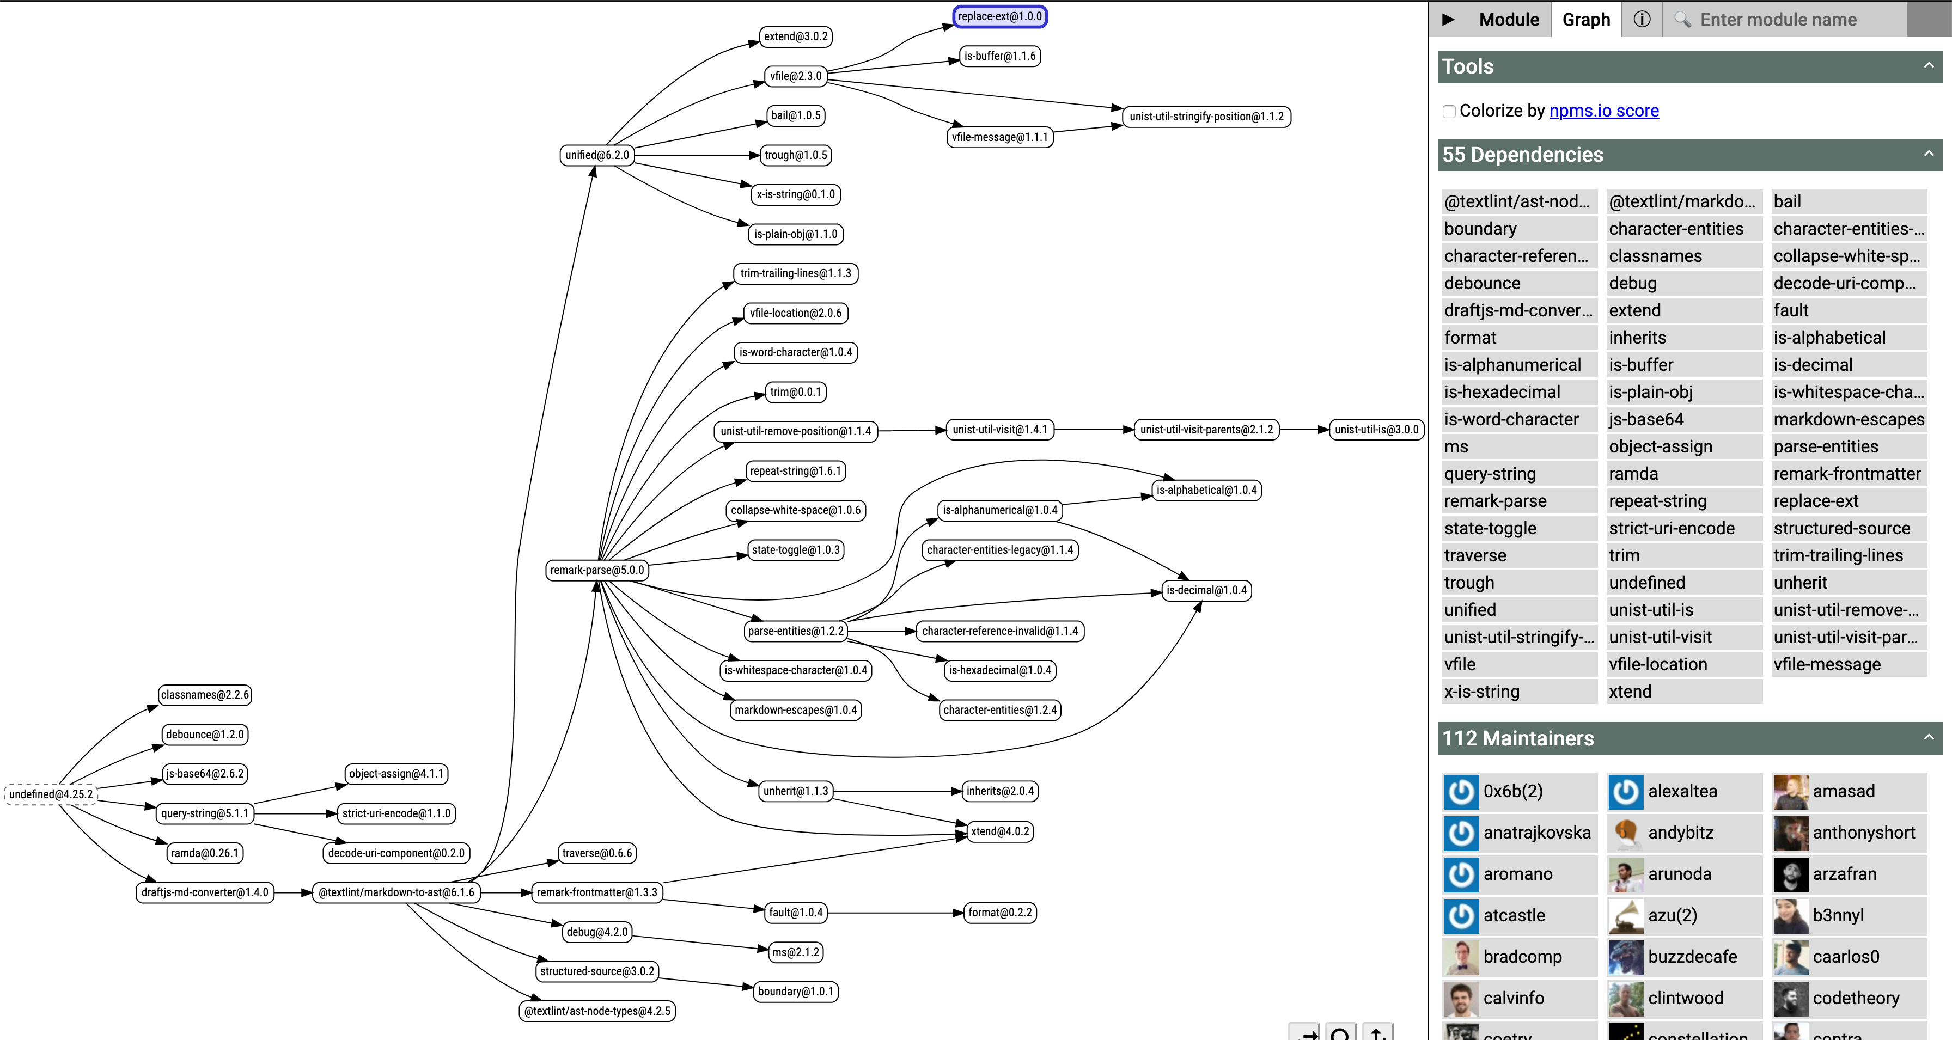Collapse the 55 Dependencies section
Image resolution: width=1952 pixels, height=1040 pixels.
pyautogui.click(x=1927, y=154)
